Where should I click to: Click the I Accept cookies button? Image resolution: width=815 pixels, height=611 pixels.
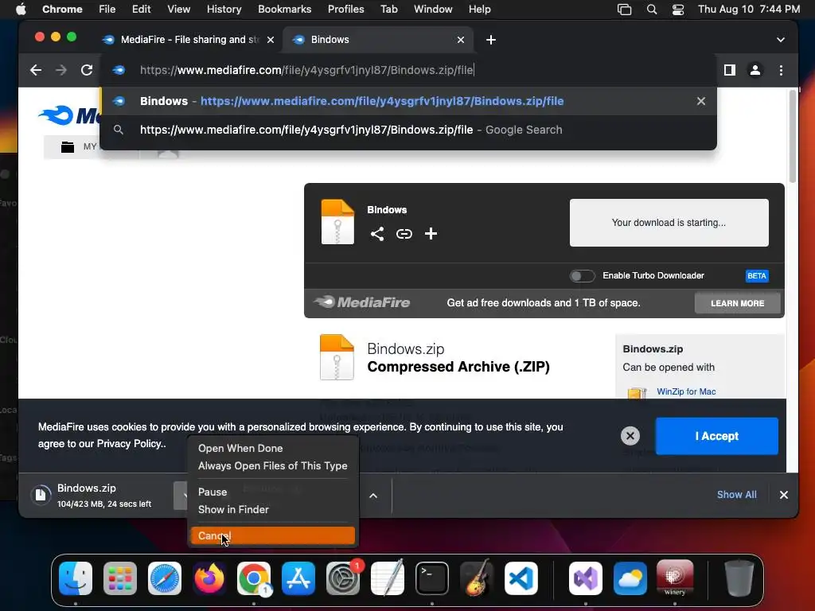[x=717, y=437]
